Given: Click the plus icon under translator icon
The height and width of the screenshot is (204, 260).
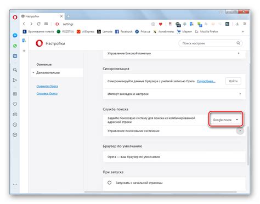Looking at the screenshot, I should [24, 51].
